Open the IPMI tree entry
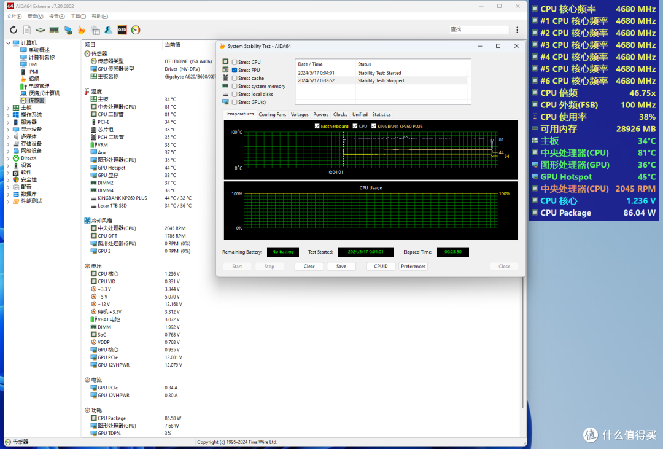Viewport: 663px width, 449px height. tap(33, 71)
